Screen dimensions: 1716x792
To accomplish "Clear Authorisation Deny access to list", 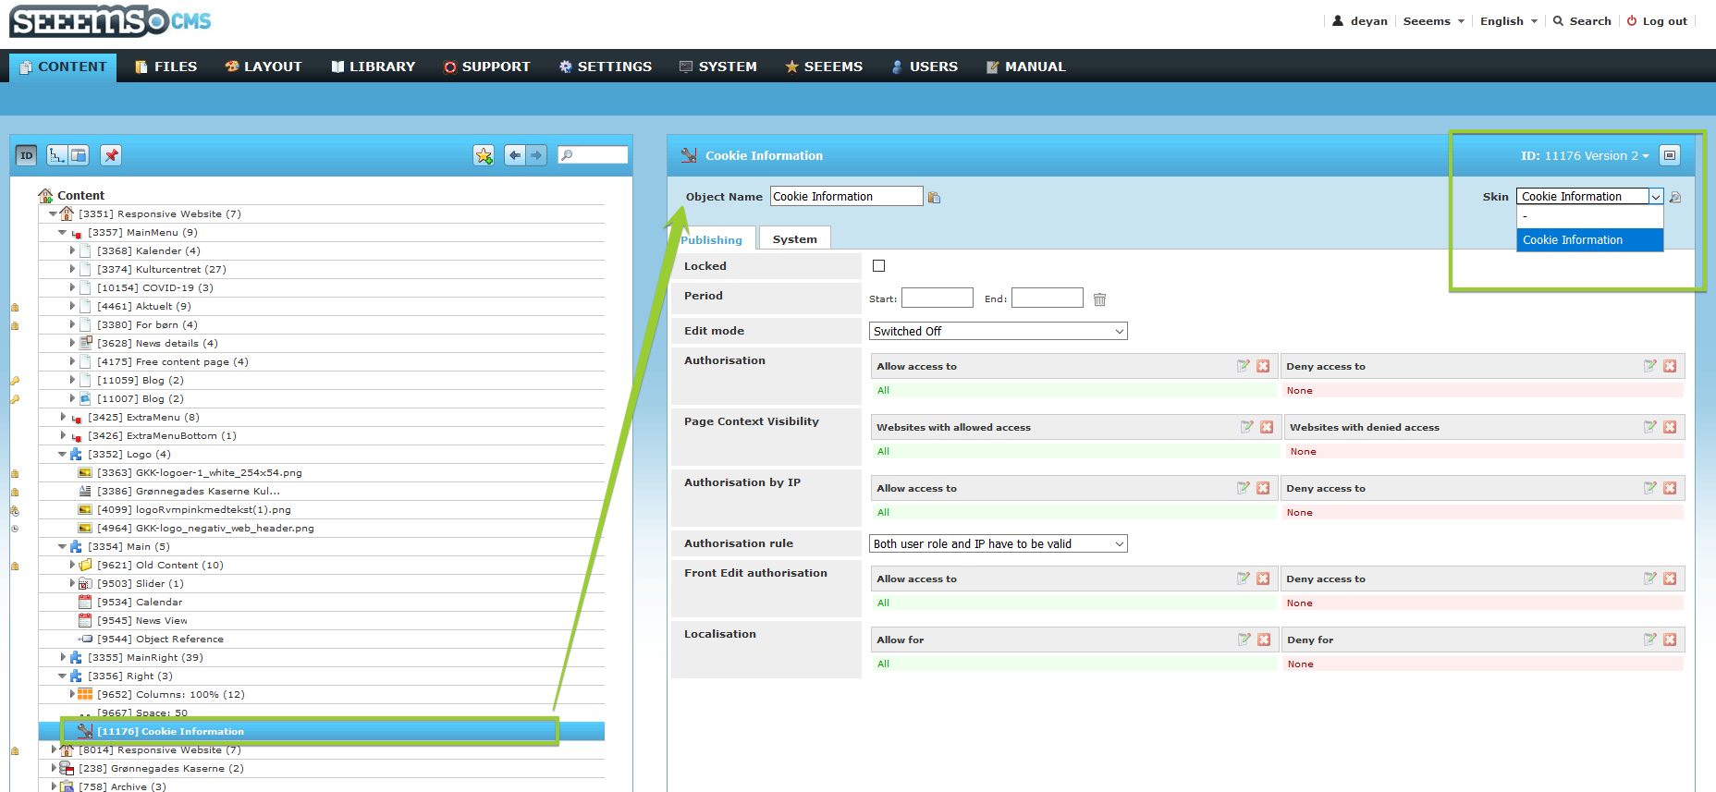I will [x=1670, y=367].
